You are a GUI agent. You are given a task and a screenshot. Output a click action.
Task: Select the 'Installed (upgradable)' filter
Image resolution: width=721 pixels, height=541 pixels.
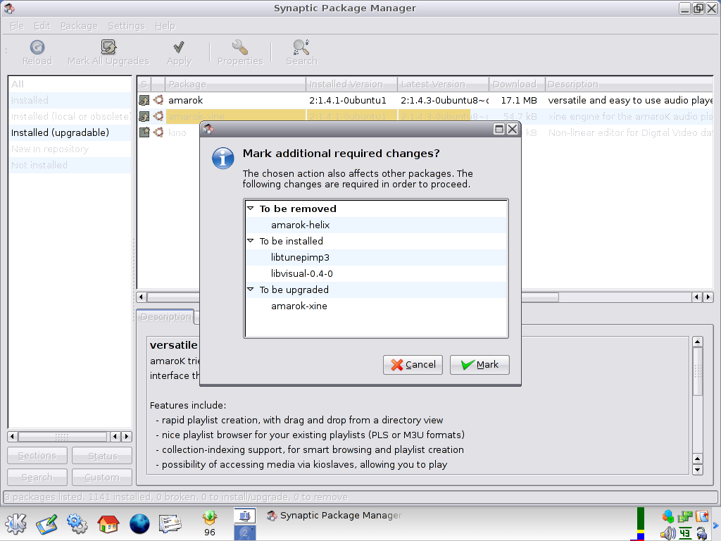click(70, 132)
